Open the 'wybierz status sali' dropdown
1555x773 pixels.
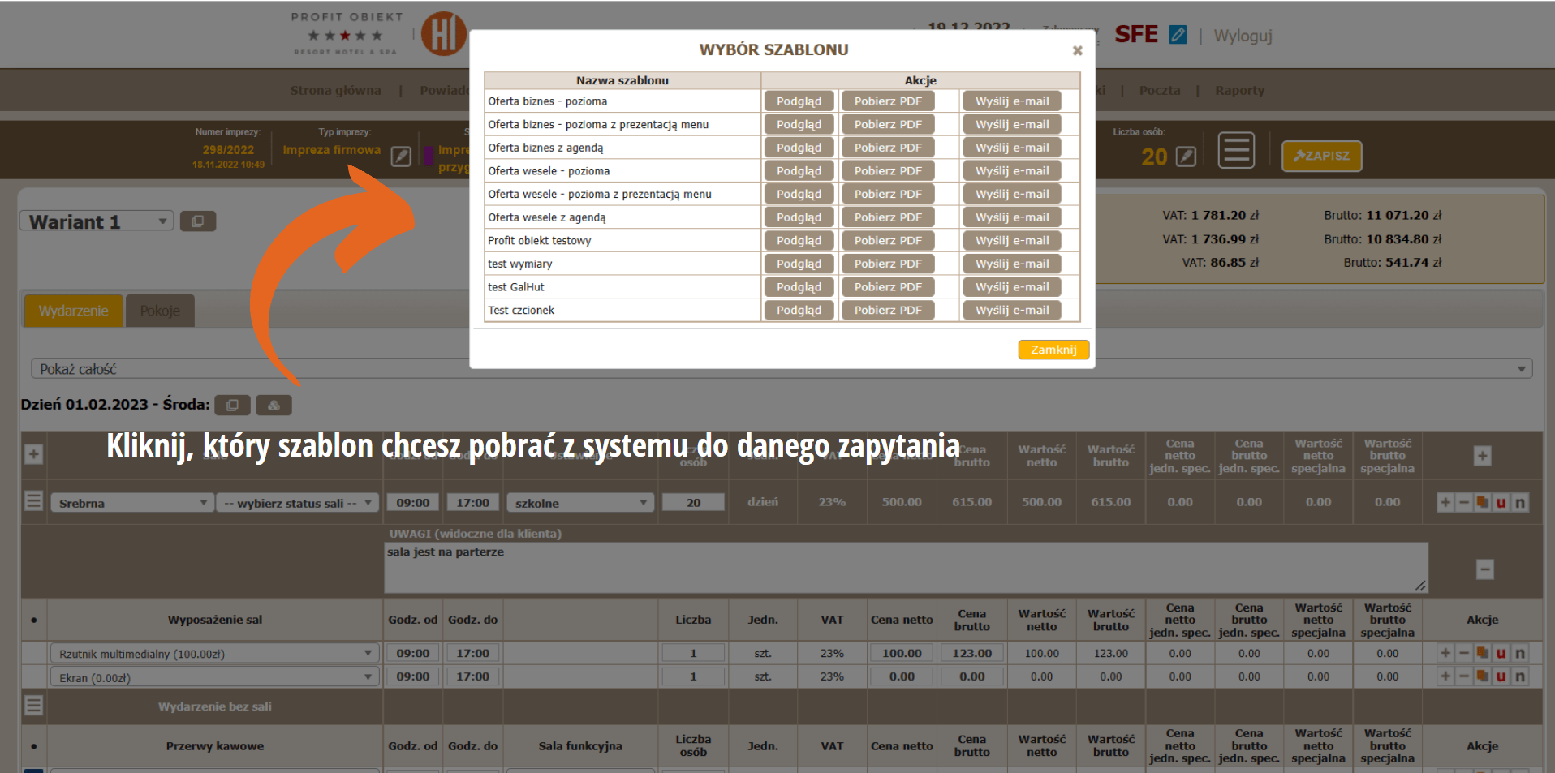[x=297, y=503]
